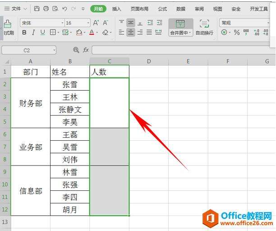Decrease font size with smaller A icon

(x=105, y=23)
